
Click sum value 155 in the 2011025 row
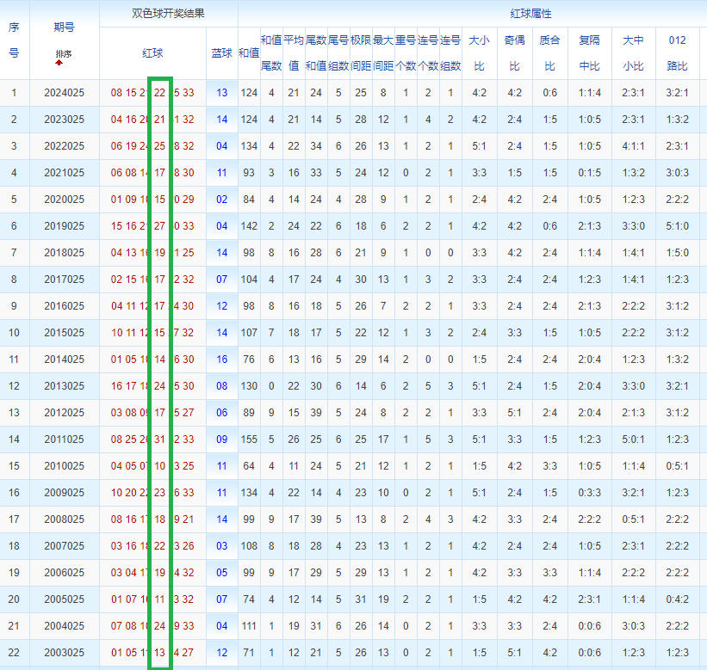point(249,439)
